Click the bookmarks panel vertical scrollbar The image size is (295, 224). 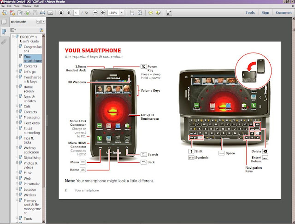click(44, 128)
